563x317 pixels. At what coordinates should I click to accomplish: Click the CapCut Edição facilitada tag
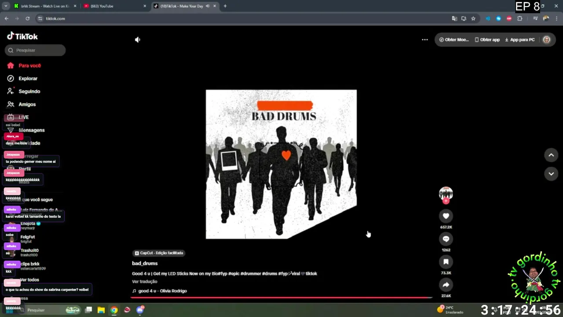click(x=159, y=253)
